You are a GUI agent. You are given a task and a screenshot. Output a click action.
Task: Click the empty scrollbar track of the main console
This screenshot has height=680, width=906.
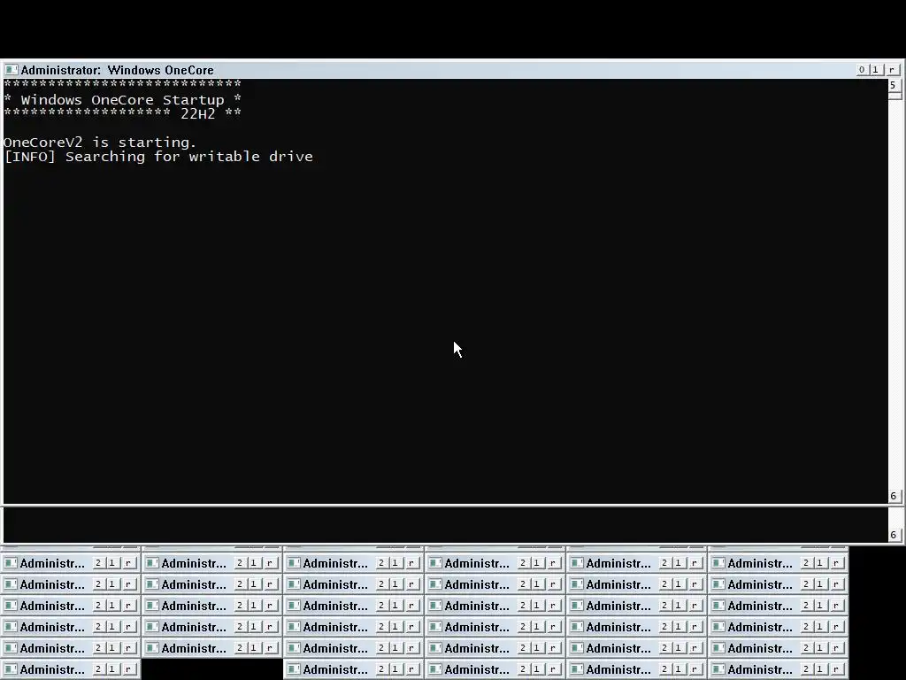click(894, 294)
